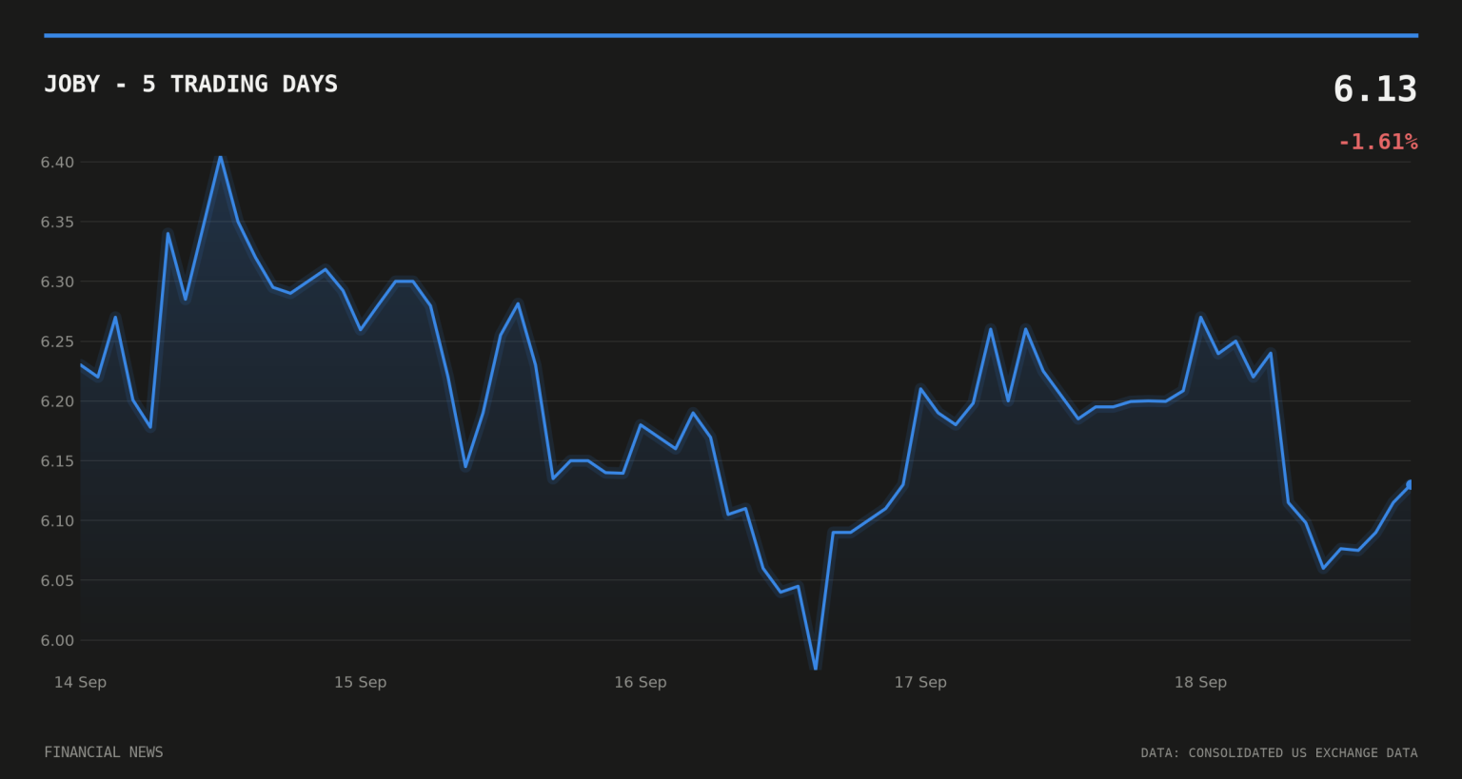Select the 6.35 y-axis label
The width and height of the screenshot is (1462, 779).
coord(57,223)
